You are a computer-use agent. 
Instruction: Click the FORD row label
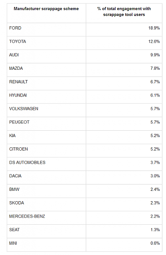point(15,28)
